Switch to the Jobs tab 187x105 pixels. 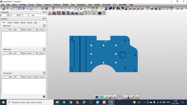click(x=35, y=23)
